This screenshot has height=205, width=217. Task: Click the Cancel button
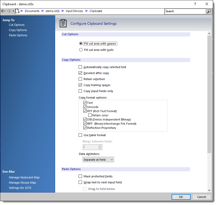coord(202,197)
